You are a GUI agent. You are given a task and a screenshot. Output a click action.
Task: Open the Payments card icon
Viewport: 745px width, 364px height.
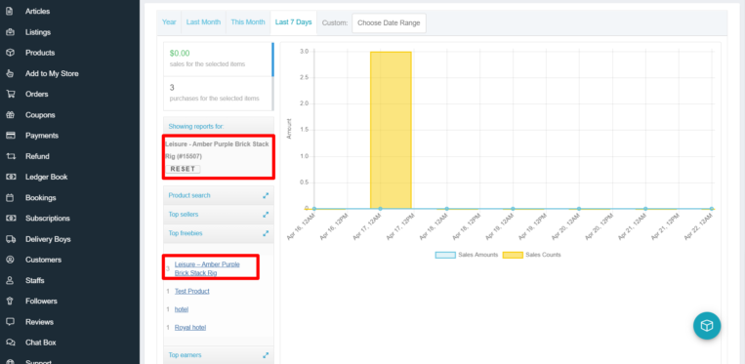pos(10,136)
